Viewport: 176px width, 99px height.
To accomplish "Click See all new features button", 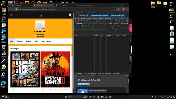I will tap(83, 84).
